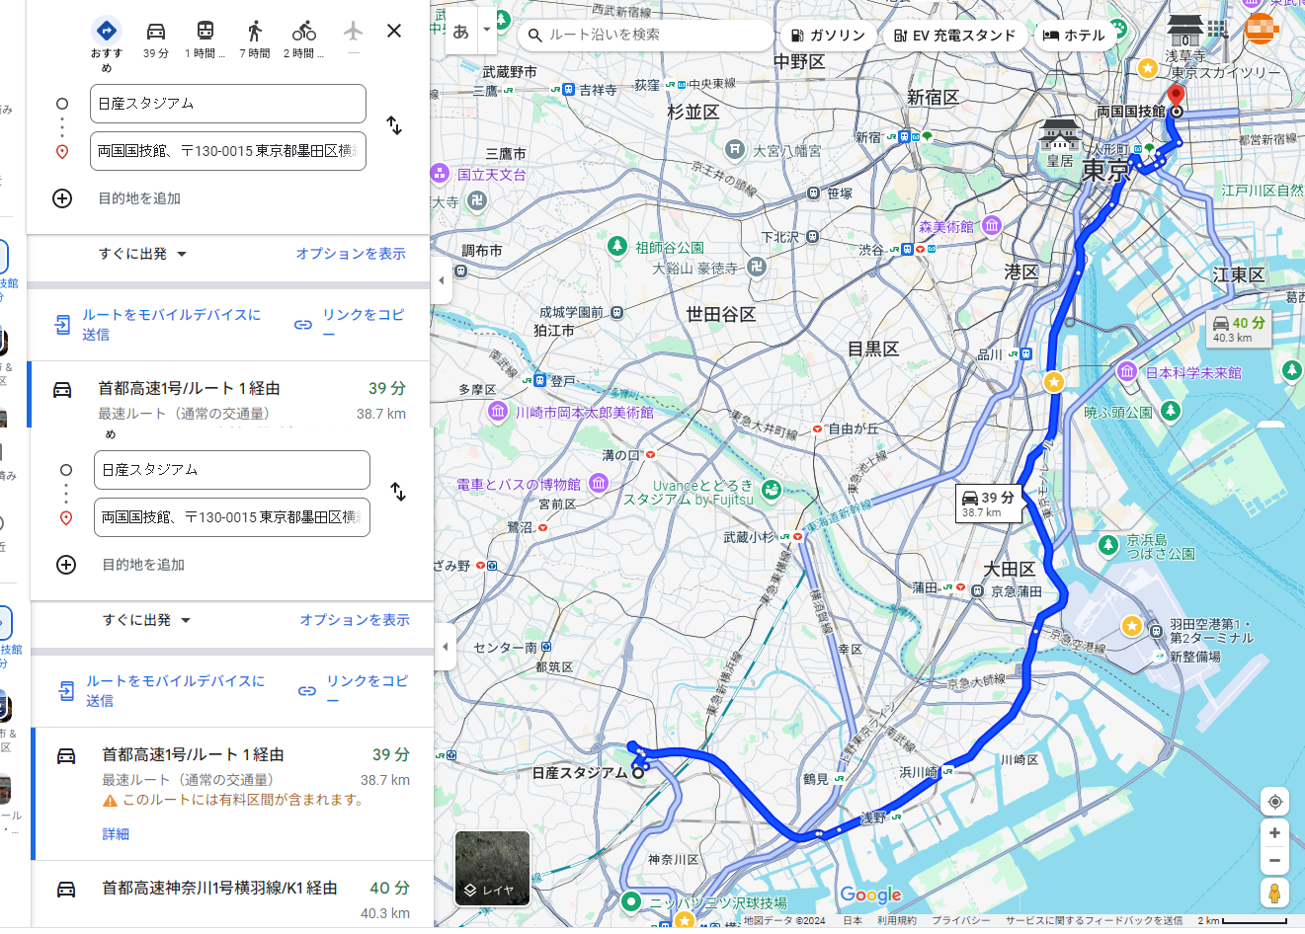Click the lower リンクをコピー link
The width and height of the screenshot is (1305, 934).
(x=356, y=690)
